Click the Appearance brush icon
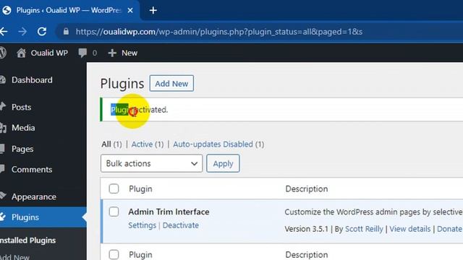 tap(3, 196)
